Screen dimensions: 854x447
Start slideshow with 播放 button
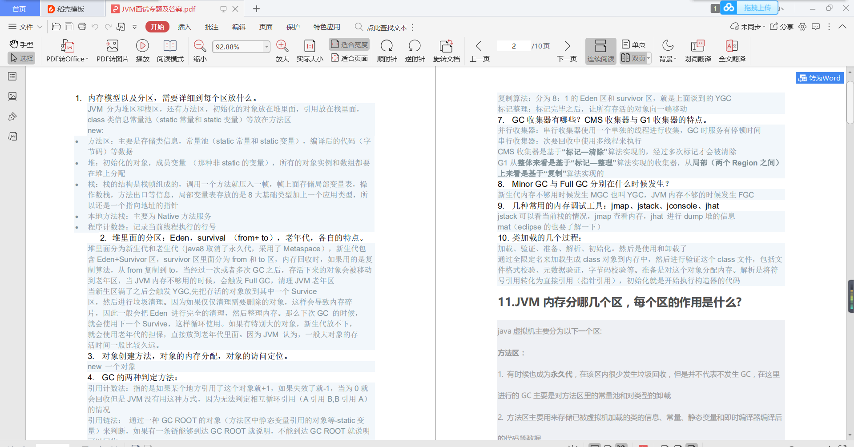click(x=142, y=51)
